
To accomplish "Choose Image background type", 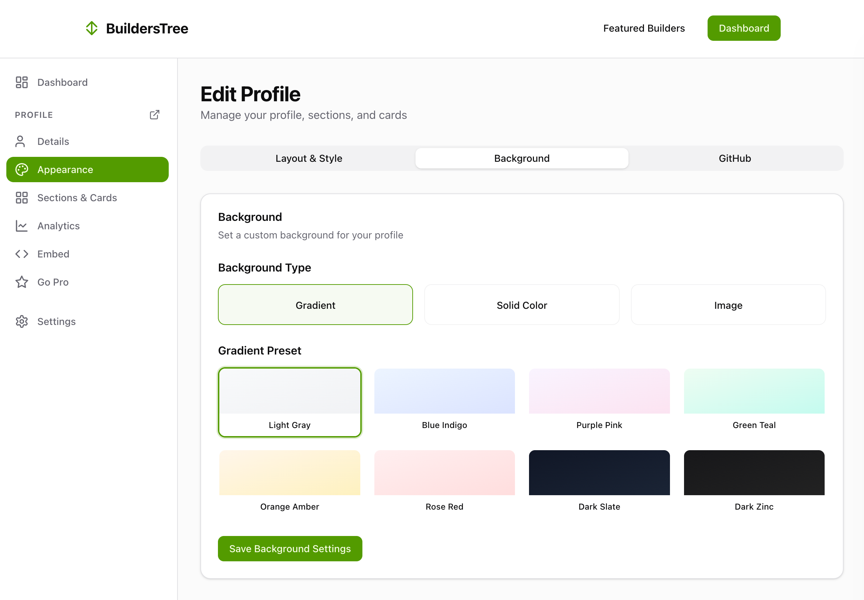I will pos(728,305).
